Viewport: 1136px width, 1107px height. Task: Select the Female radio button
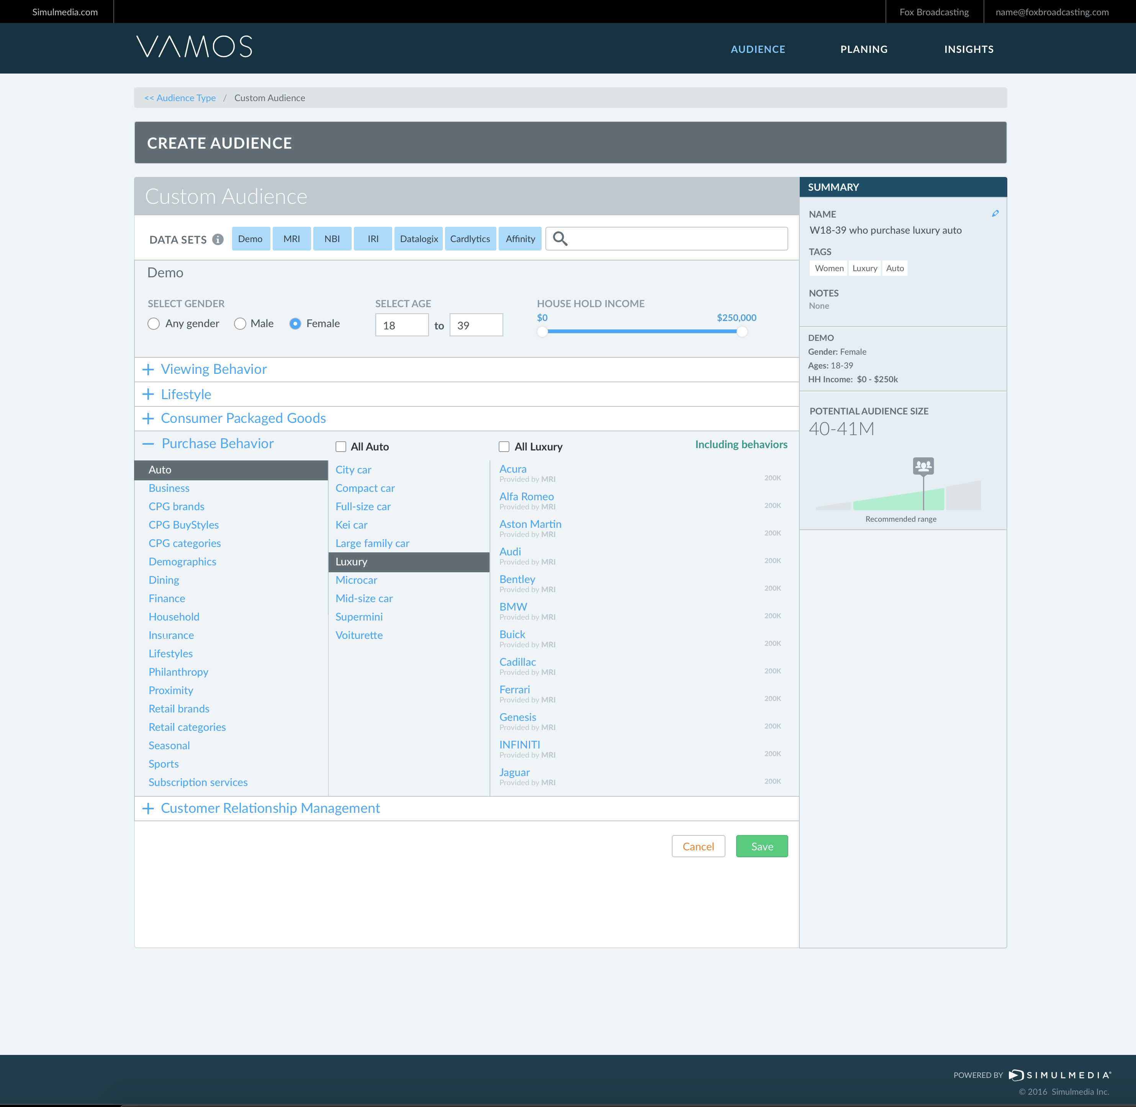295,324
